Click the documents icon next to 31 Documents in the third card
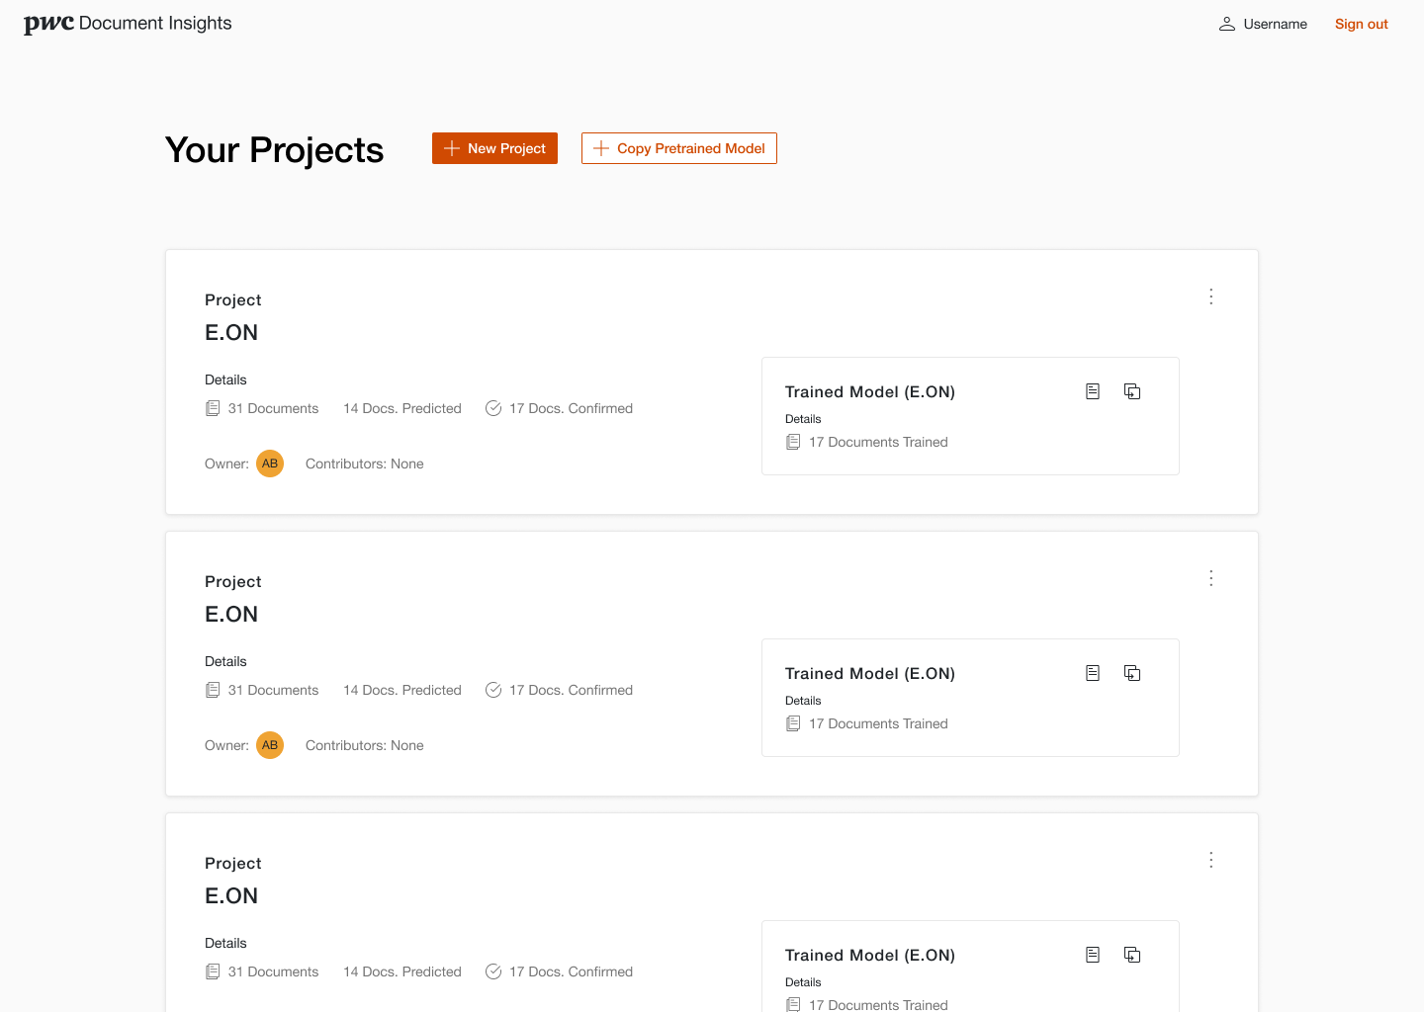Image resolution: width=1424 pixels, height=1012 pixels. pos(213,971)
